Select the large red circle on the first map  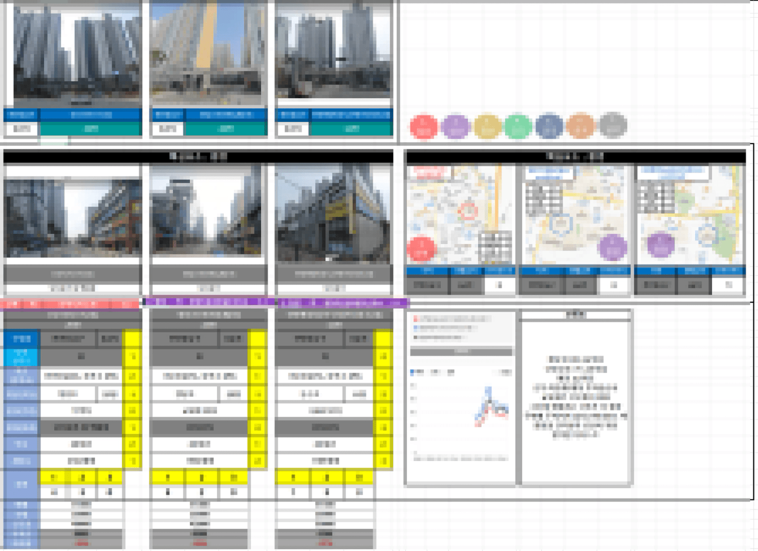(x=421, y=249)
